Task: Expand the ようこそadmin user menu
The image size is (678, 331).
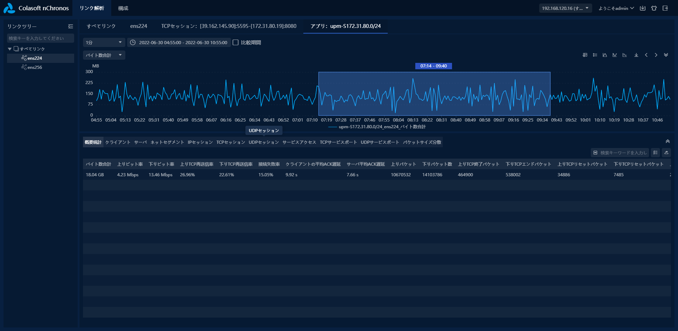Action: point(616,8)
